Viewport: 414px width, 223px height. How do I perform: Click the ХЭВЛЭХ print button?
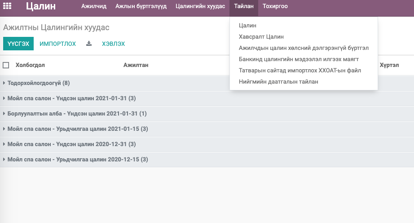coord(113,44)
